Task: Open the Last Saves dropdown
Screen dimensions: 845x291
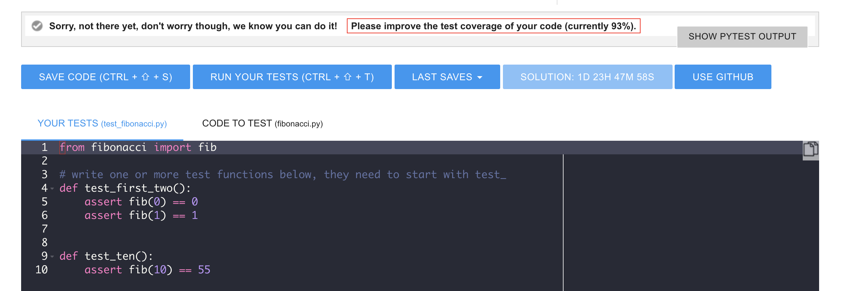Action: tap(447, 77)
